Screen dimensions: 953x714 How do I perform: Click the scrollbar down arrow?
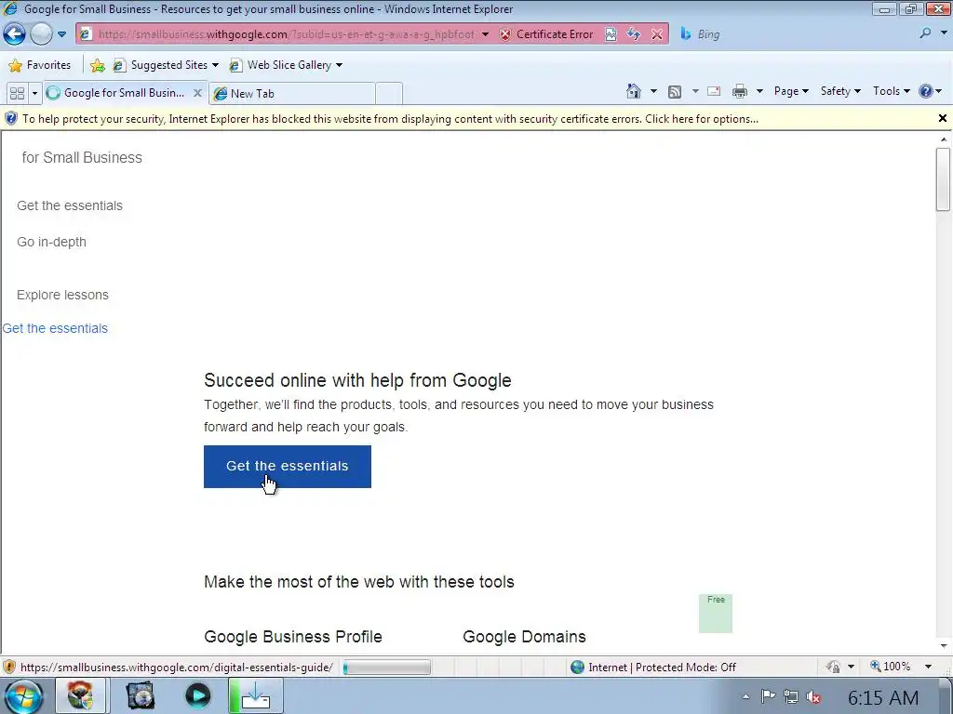point(944,646)
